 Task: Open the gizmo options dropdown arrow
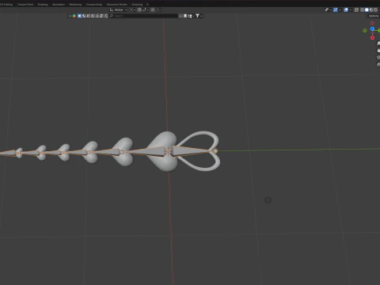(340, 9)
